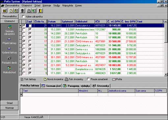Click the Odběratel column header
The height and width of the screenshot is (120, 168).
tap(85, 22)
